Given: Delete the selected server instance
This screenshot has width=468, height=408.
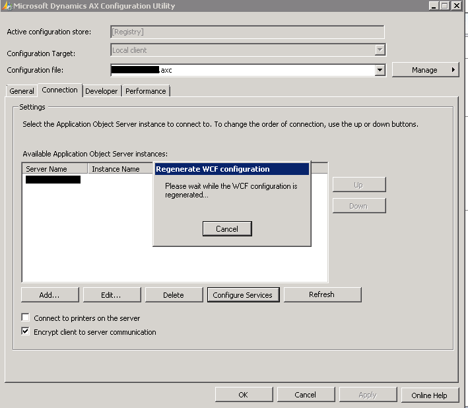Looking at the screenshot, I should pos(174,295).
